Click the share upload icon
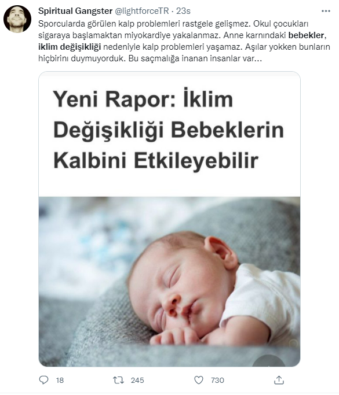The width and height of the screenshot is (339, 395). click(x=279, y=380)
